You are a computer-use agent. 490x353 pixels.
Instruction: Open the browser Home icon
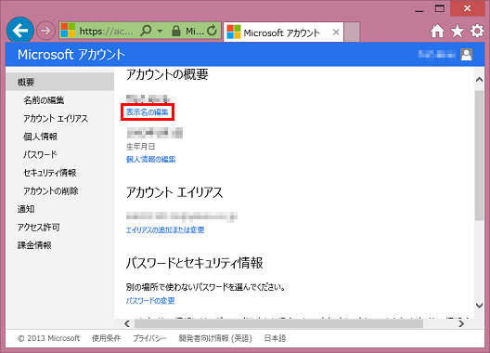click(437, 31)
